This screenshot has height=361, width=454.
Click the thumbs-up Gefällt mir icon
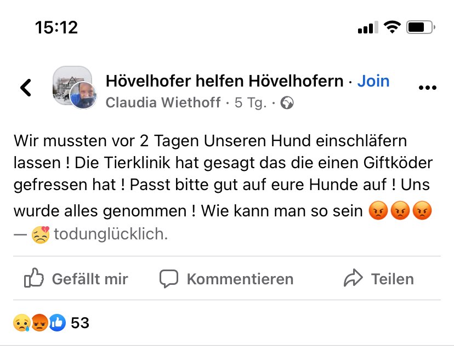click(x=34, y=278)
